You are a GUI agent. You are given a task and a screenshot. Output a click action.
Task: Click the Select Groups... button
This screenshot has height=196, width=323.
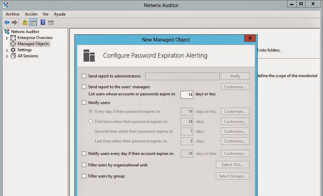pos(232,176)
